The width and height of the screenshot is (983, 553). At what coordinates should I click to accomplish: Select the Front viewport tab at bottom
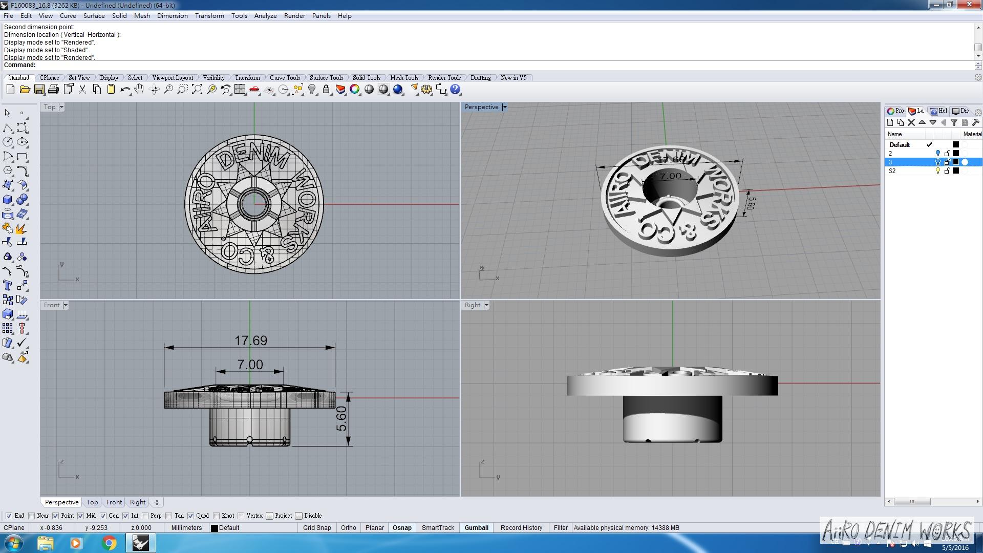[x=114, y=502]
